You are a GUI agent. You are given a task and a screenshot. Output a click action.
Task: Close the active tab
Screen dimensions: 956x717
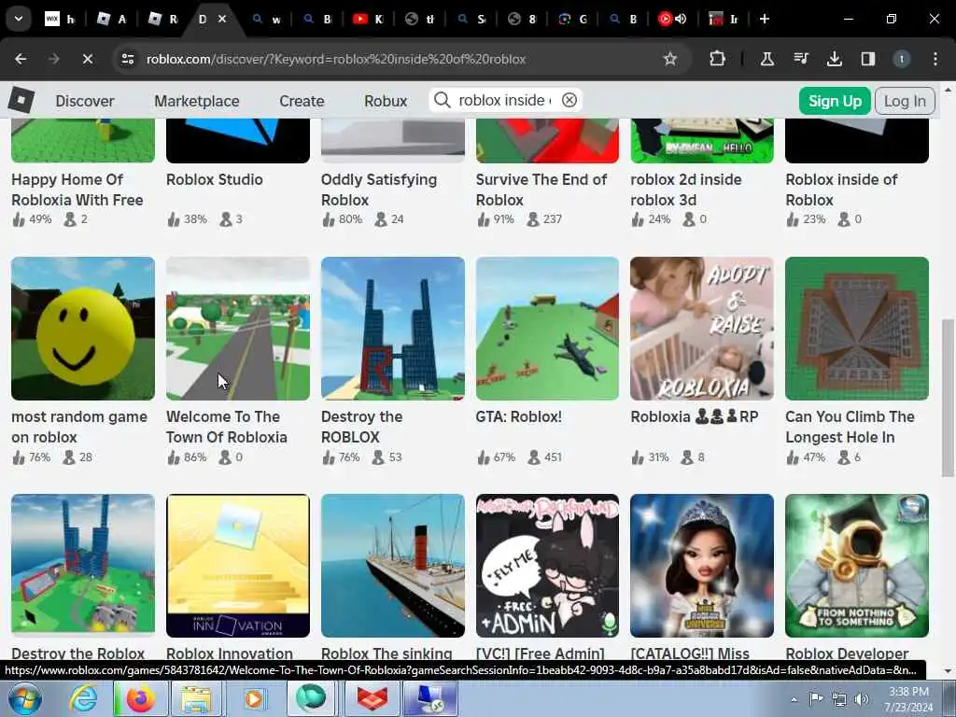coord(222,19)
